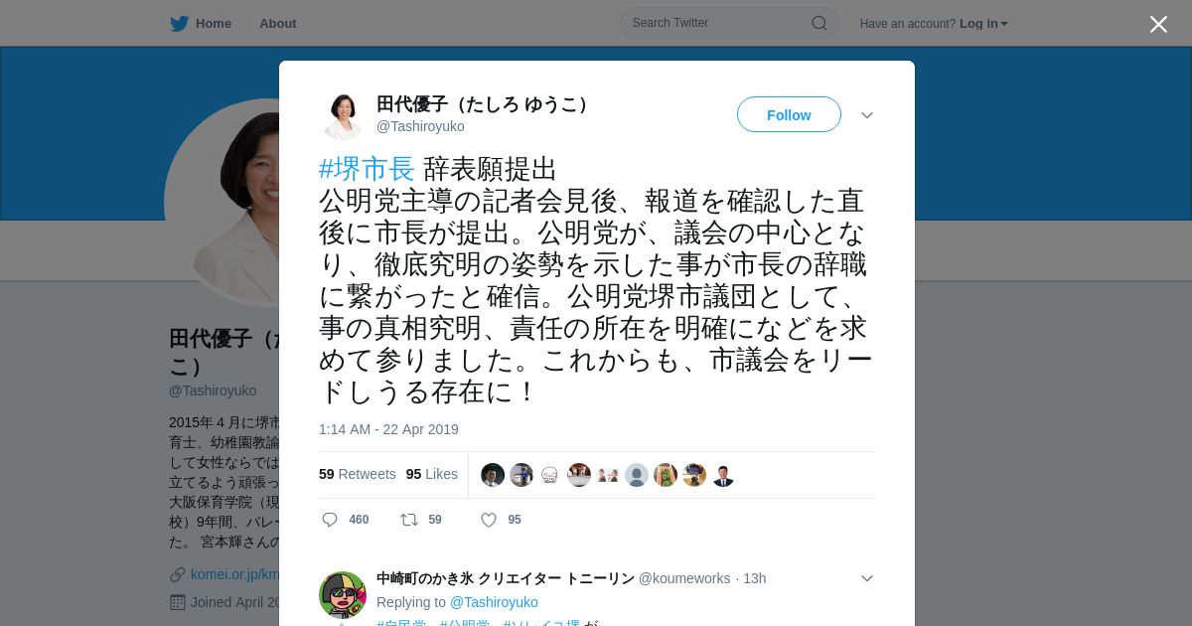Click the first retweeter avatar in row
This screenshot has height=626, width=1192.
[493, 475]
